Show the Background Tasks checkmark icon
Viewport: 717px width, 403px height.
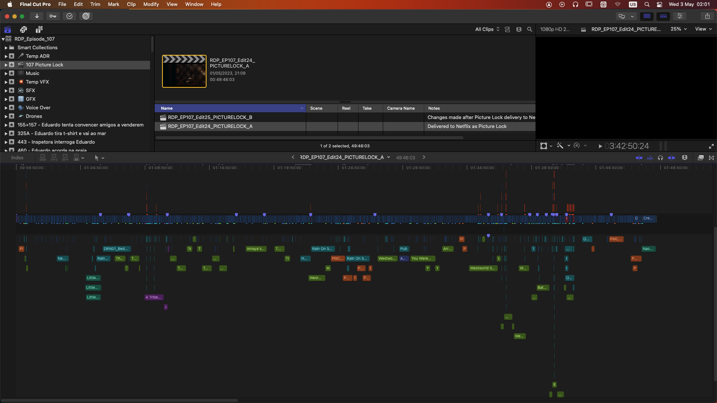coord(69,16)
